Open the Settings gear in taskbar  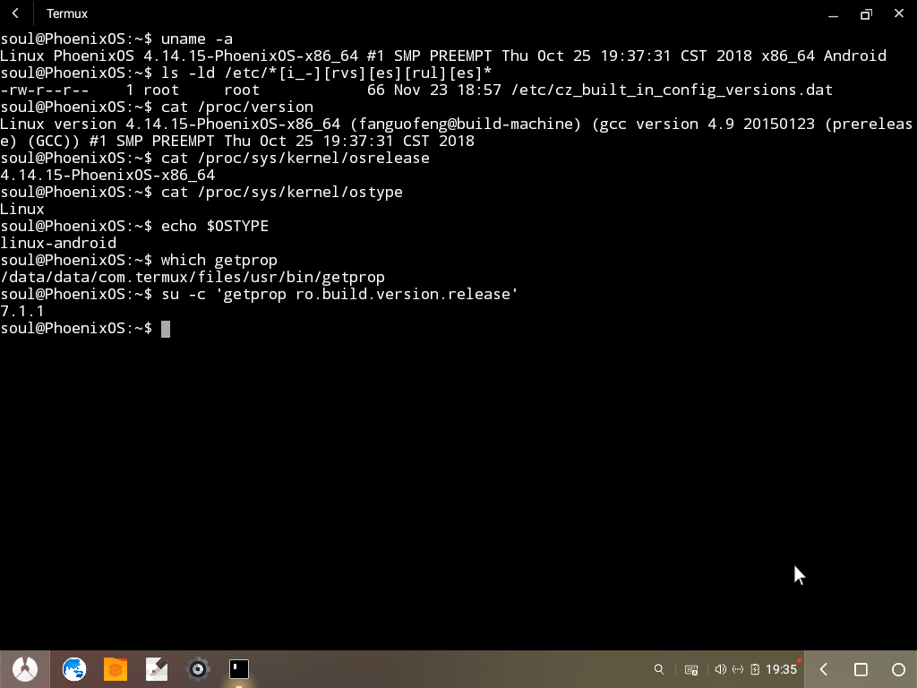[198, 668]
